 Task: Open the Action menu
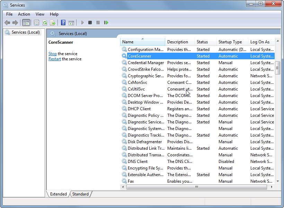(24, 14)
